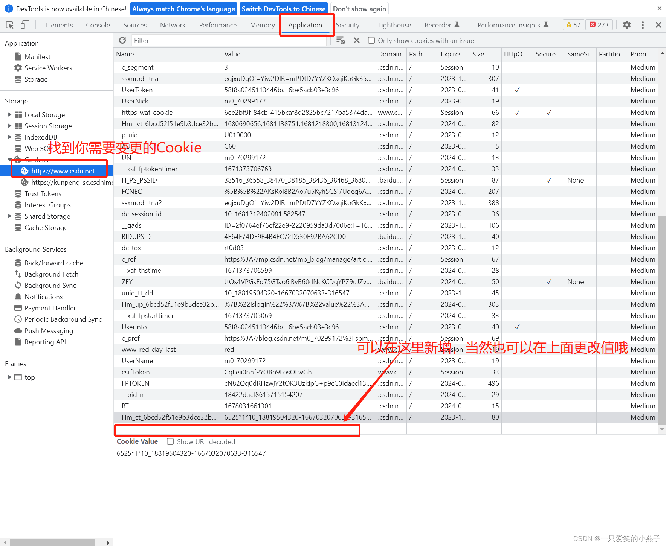Select the dc_session_id cookie row
Image resolution: width=666 pixels, height=546 pixels.
pos(386,214)
